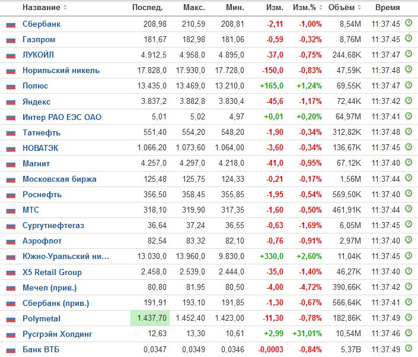The image size is (418, 357).
Task: Click the 569,50K volume of Роснефть
Action: coord(347,194)
